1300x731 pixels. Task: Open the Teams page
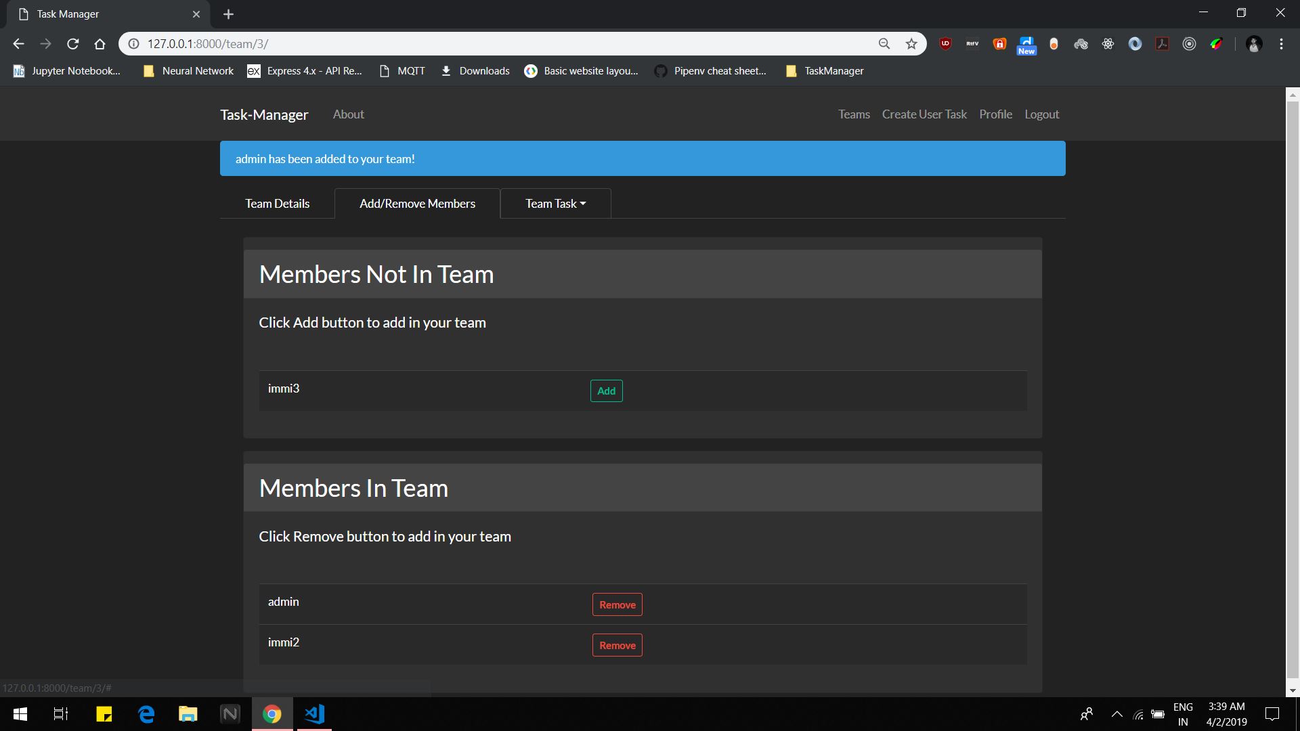click(x=853, y=114)
